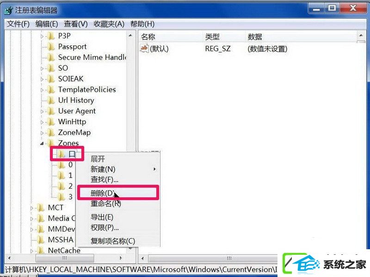
Task: Open the 新建(N) submenu arrow
Action: point(154,169)
